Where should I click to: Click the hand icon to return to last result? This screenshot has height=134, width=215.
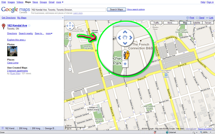(70, 26)
